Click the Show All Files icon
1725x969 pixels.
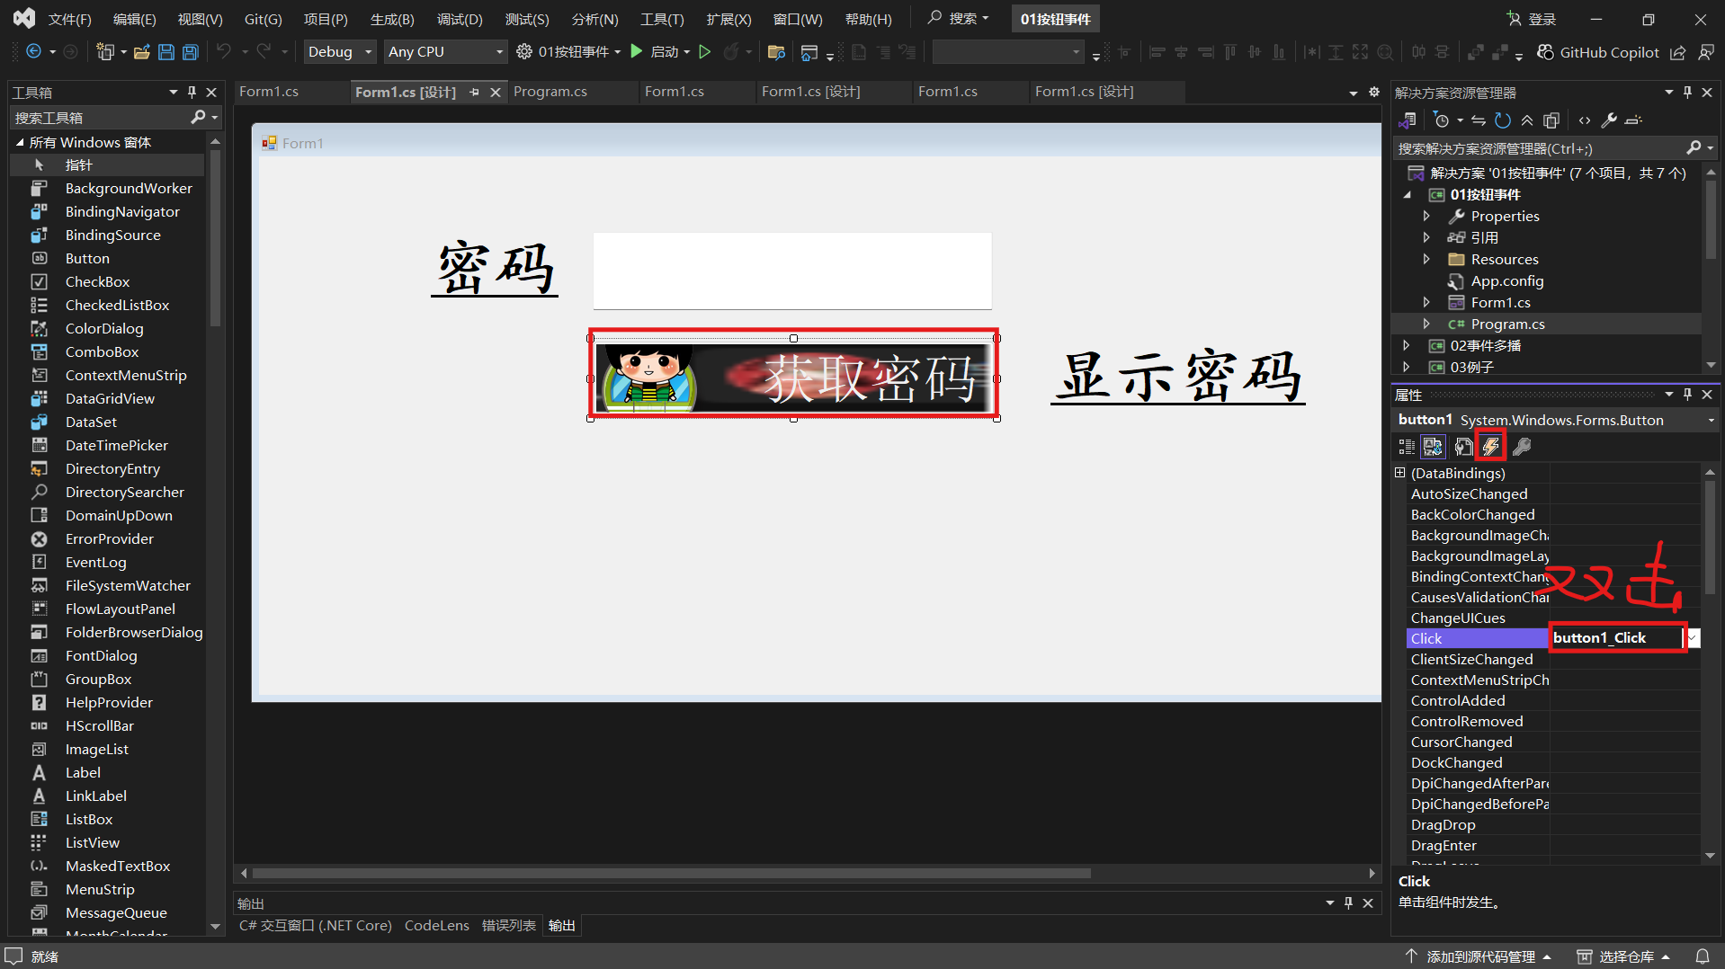coord(1551,120)
